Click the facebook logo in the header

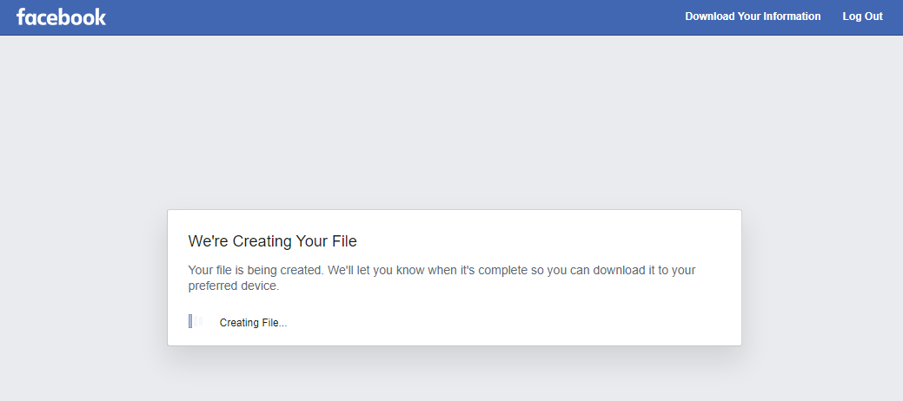point(61,16)
